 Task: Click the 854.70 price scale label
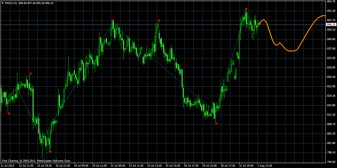click(331, 1)
